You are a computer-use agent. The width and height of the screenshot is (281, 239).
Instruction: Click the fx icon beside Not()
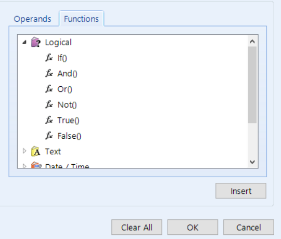point(49,104)
